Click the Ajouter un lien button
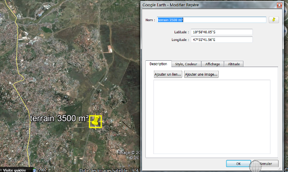This screenshot has width=288, height=172. (x=168, y=74)
